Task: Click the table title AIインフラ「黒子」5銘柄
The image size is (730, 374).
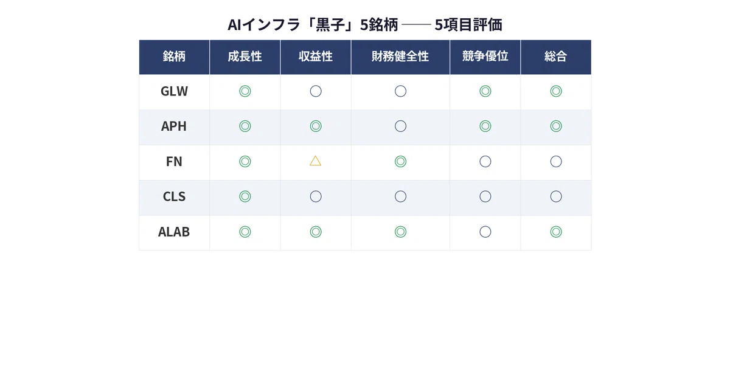Action: (313, 25)
